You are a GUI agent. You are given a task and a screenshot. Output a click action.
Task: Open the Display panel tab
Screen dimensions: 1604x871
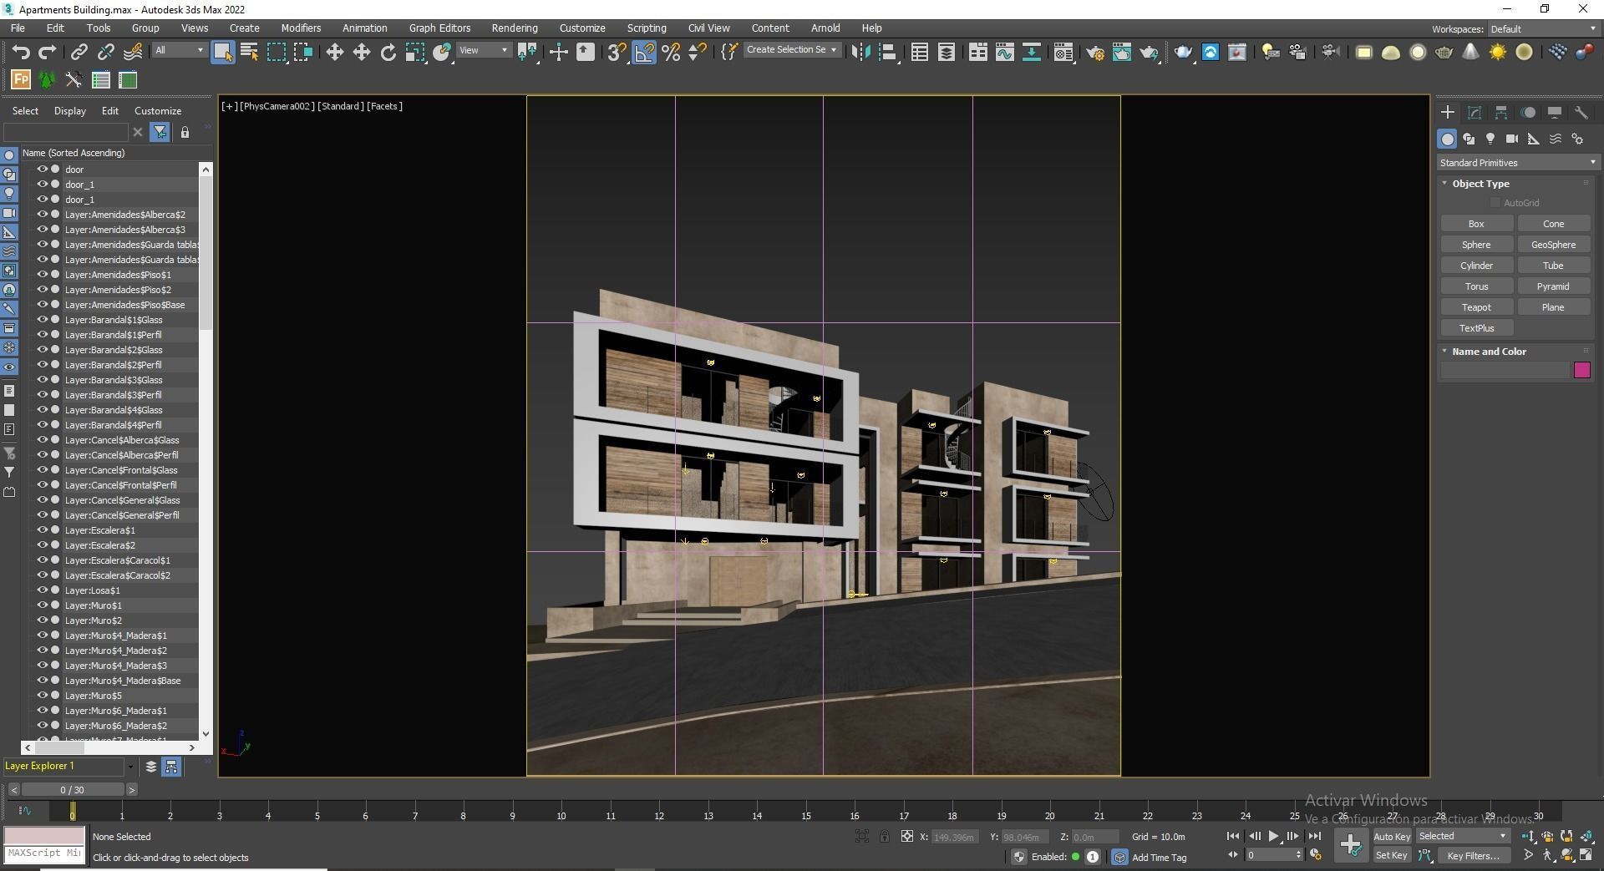point(1554,113)
